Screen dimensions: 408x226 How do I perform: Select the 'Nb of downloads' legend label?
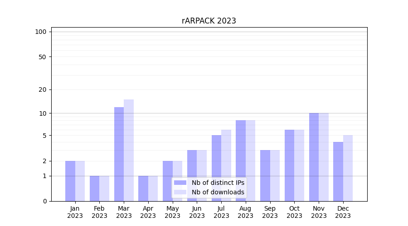click(218, 192)
